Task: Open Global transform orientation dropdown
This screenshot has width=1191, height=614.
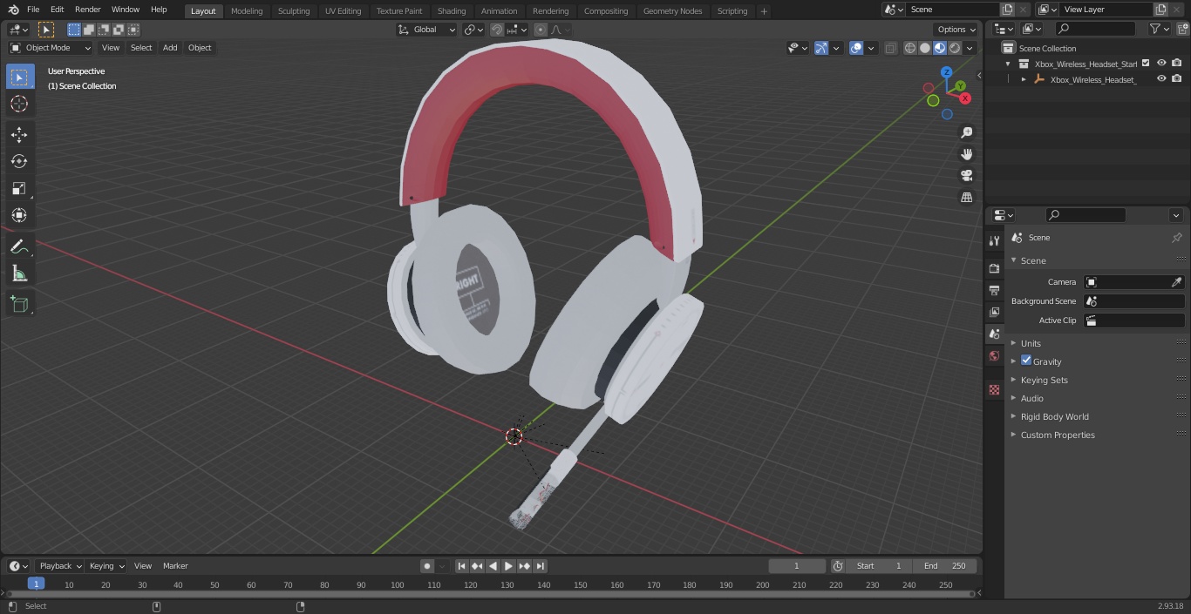Action: point(426,30)
